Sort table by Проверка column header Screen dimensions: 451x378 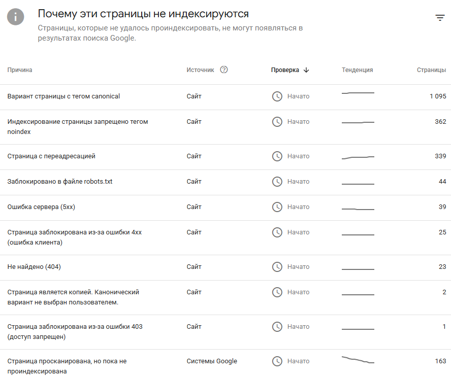point(285,70)
